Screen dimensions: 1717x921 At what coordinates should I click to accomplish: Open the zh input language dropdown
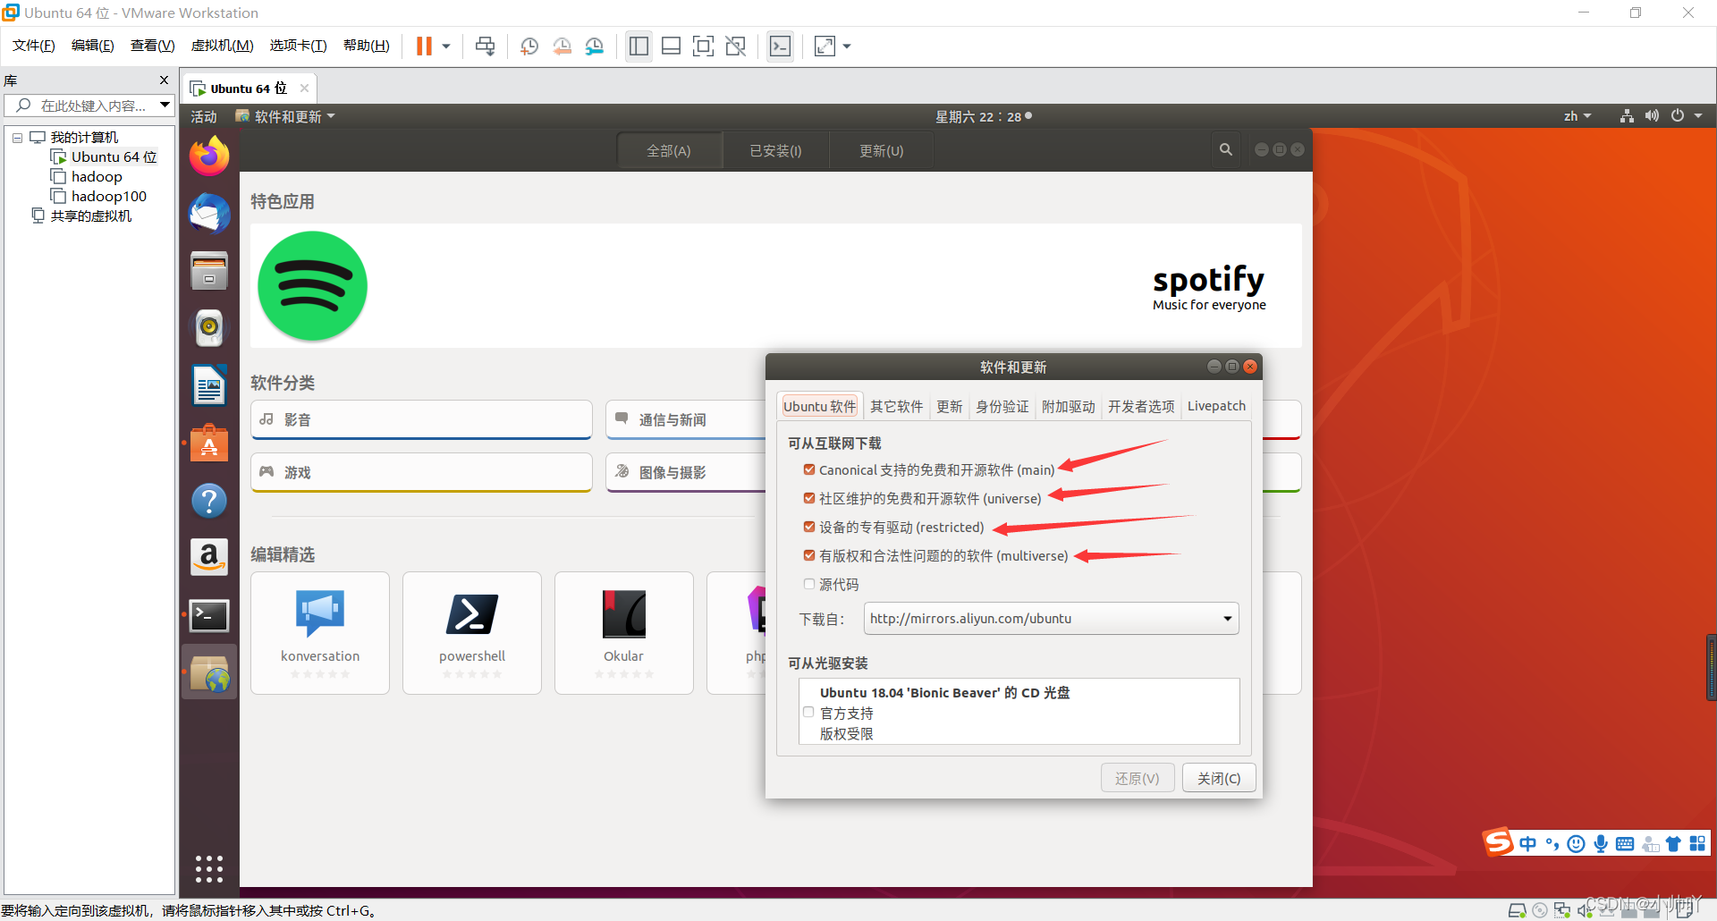[x=1577, y=116]
